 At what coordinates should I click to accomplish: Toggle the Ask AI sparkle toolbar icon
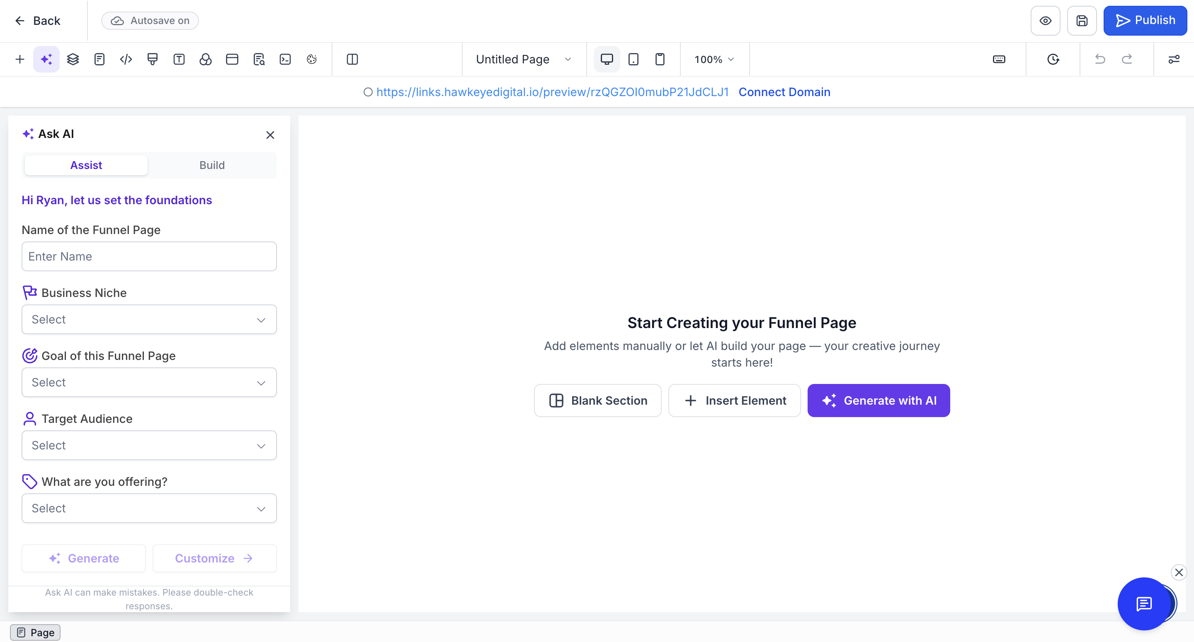46,59
